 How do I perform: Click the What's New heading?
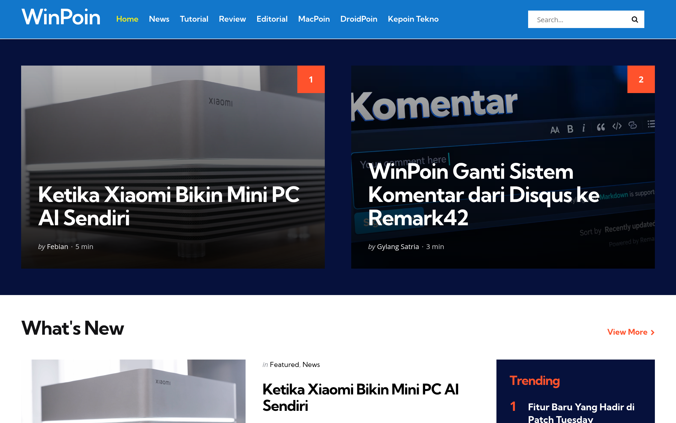[73, 328]
